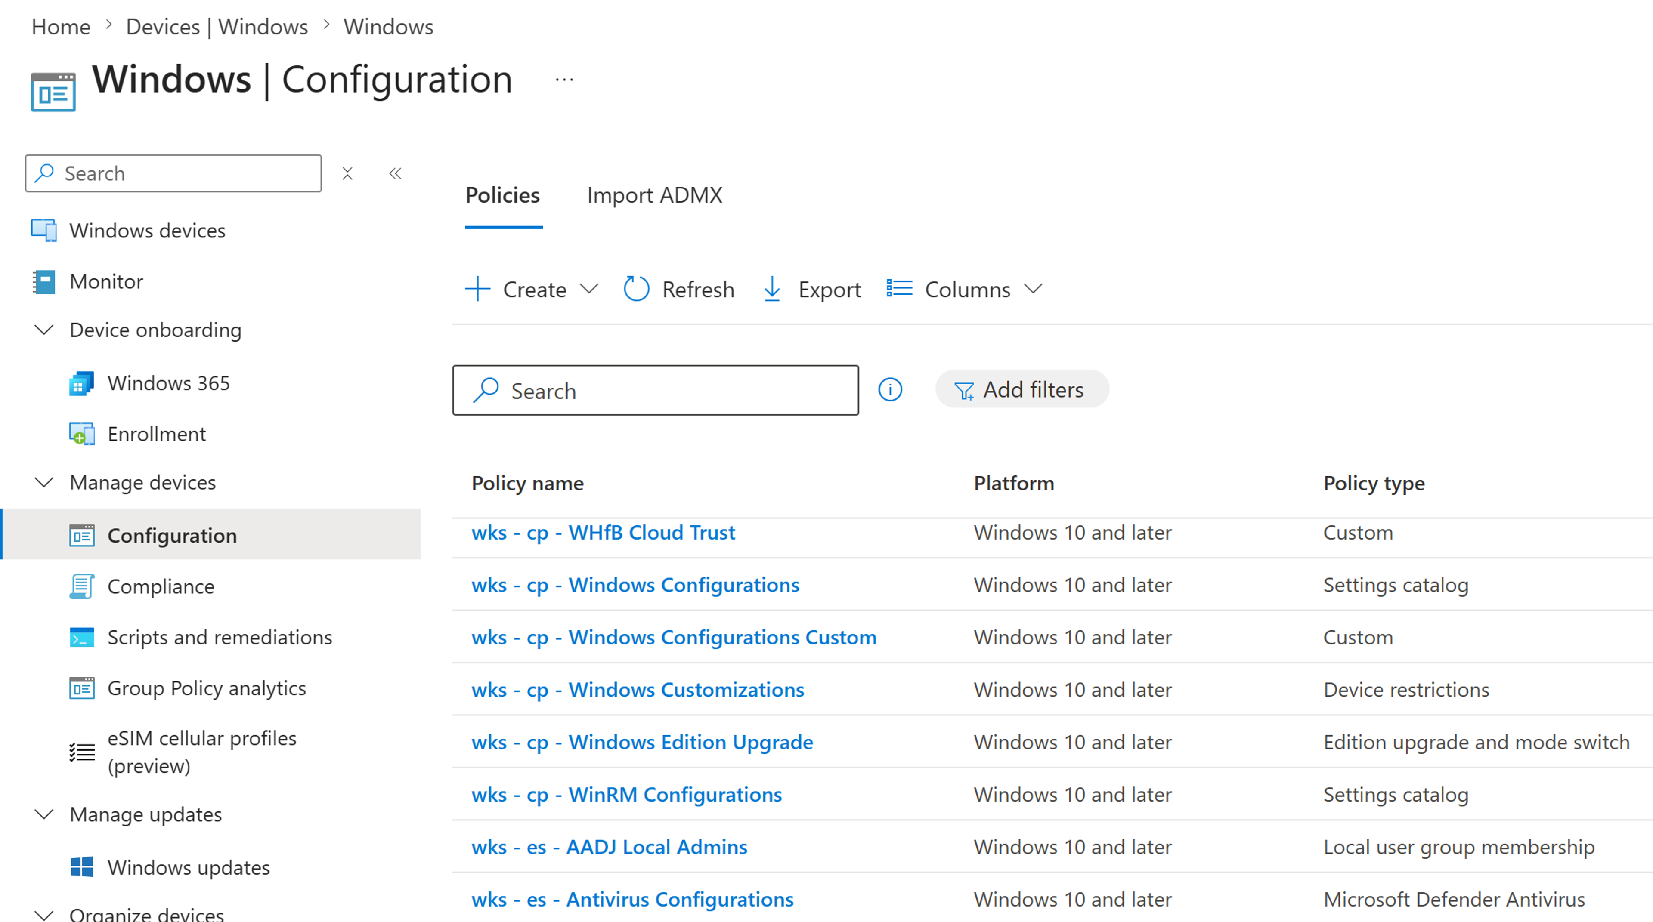This screenshot has height=922, width=1653.
Task: Click 'Microsoft Defender Antivirus' cell
Action: (1454, 900)
